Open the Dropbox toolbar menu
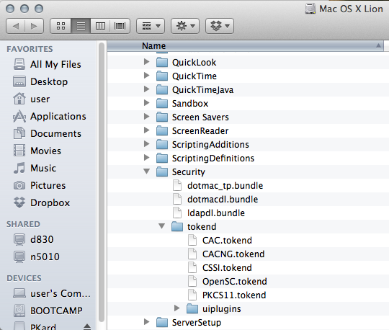 (220, 26)
